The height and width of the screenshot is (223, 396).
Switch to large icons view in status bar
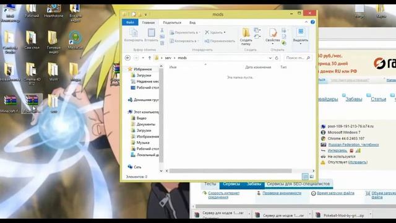tap(311, 177)
